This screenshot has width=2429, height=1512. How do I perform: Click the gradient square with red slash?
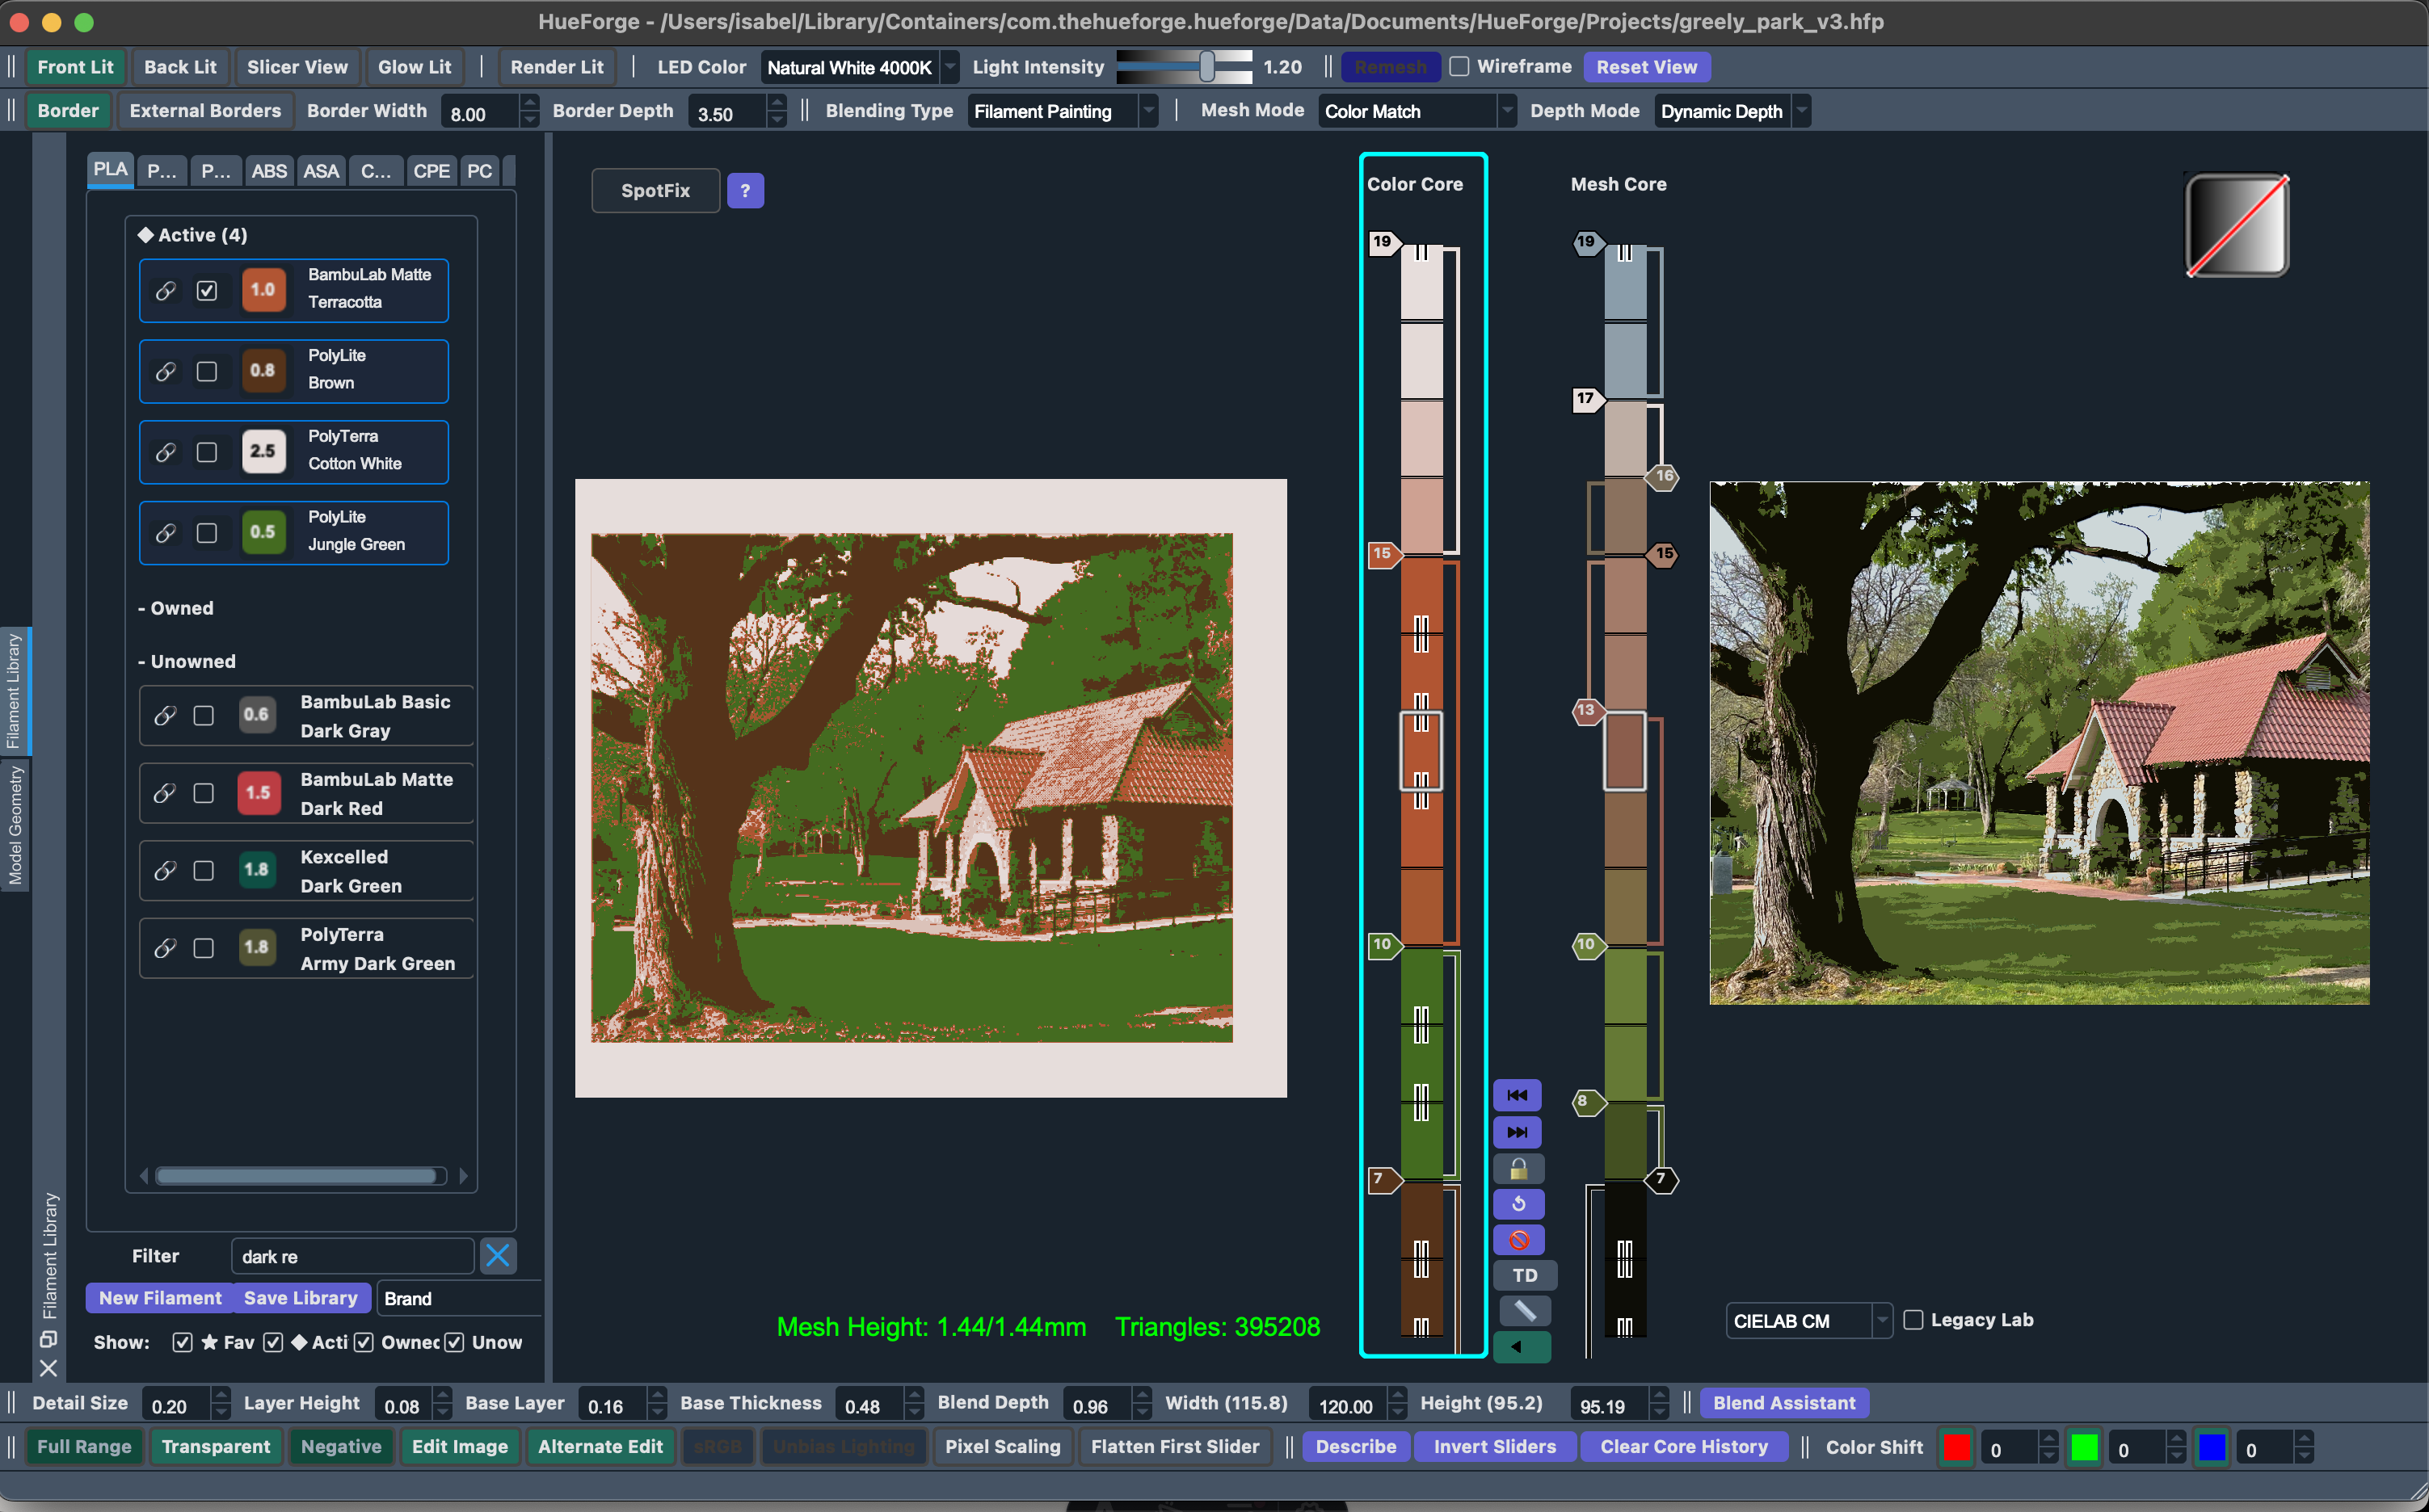tap(2237, 226)
